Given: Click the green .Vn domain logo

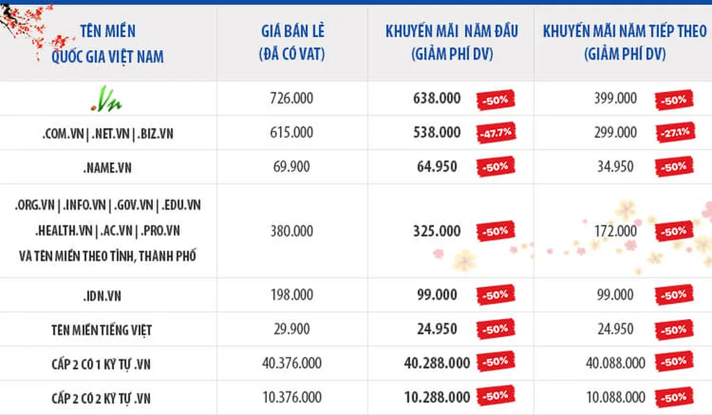Looking at the screenshot, I should tap(106, 99).
